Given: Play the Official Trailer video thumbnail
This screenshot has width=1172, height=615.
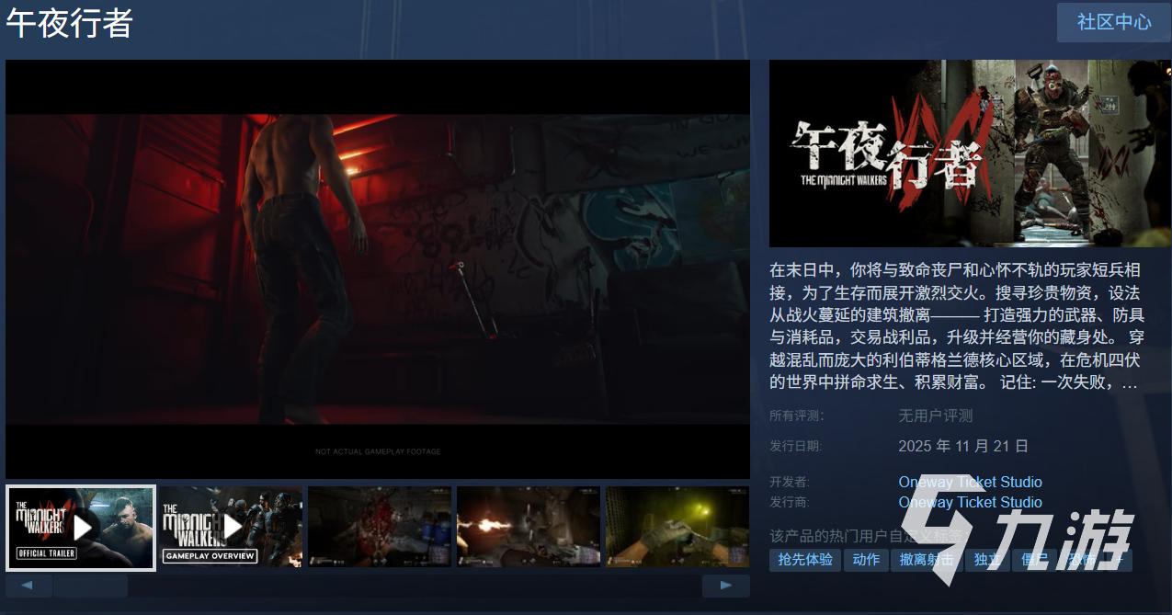Looking at the screenshot, I should click(81, 528).
